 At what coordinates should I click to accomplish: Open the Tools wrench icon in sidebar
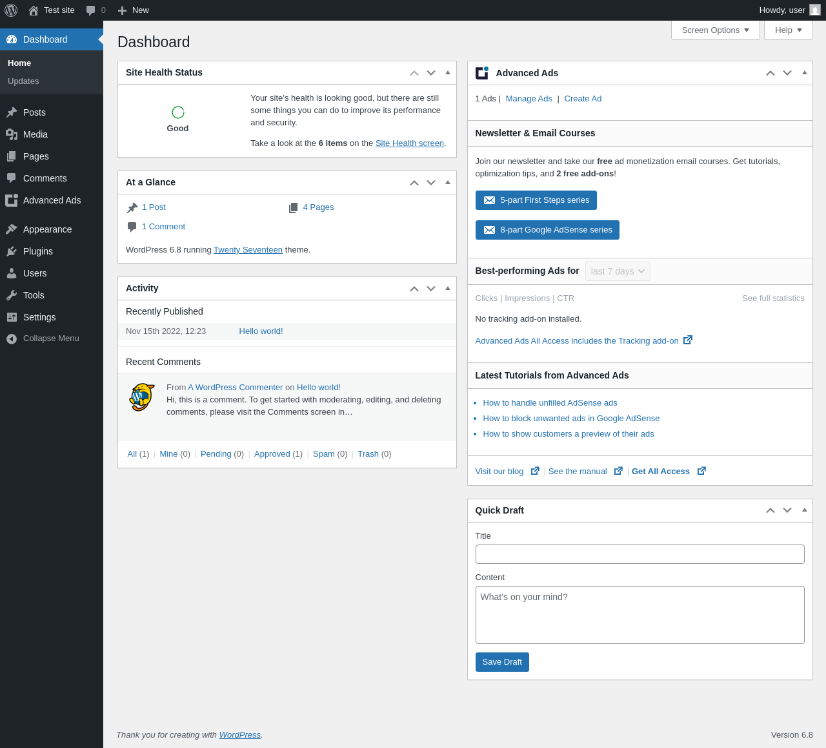[12, 295]
